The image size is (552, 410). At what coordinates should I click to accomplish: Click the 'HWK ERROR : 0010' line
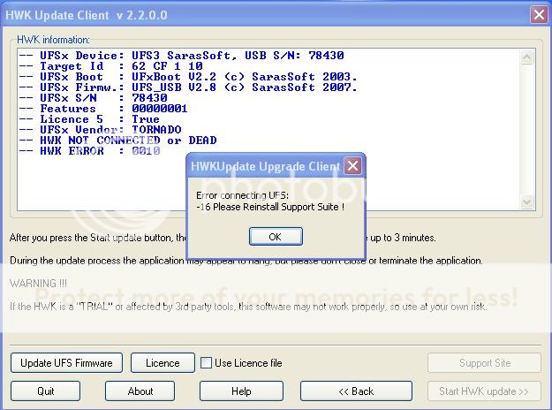pyautogui.click(x=90, y=150)
